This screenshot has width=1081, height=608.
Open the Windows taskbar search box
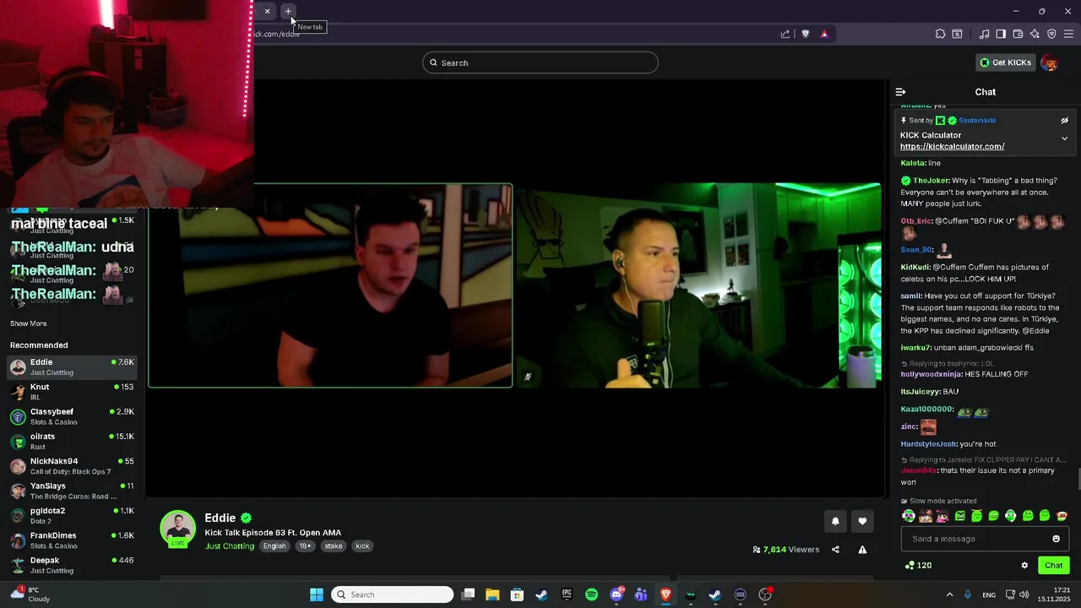click(x=393, y=594)
